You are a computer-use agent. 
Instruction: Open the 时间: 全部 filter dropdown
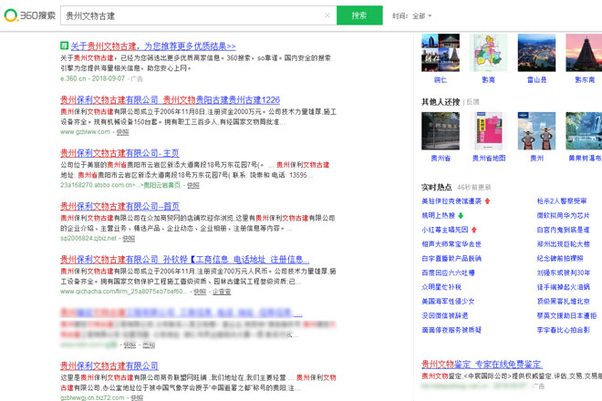[x=411, y=16]
